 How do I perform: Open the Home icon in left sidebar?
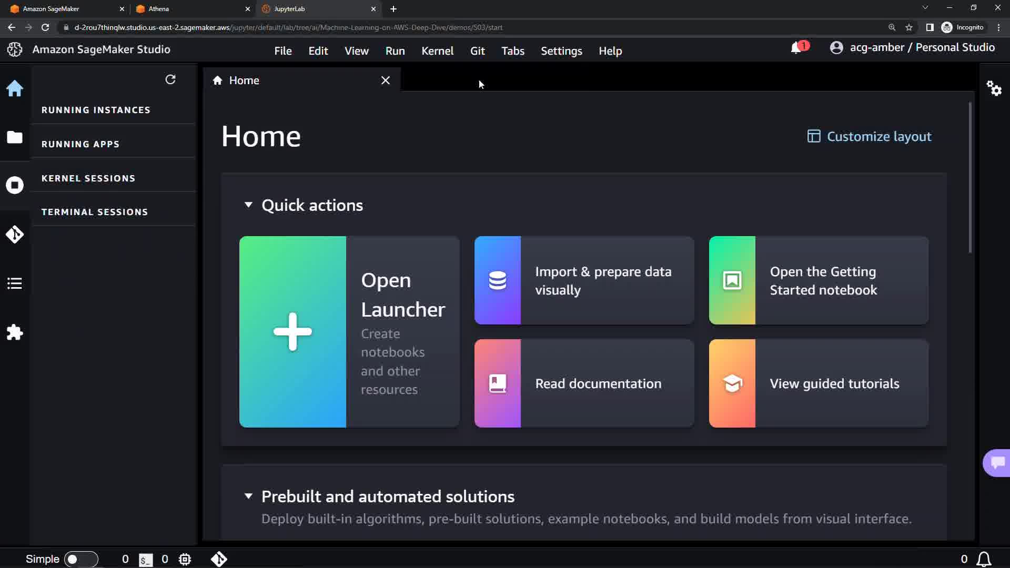[15, 88]
